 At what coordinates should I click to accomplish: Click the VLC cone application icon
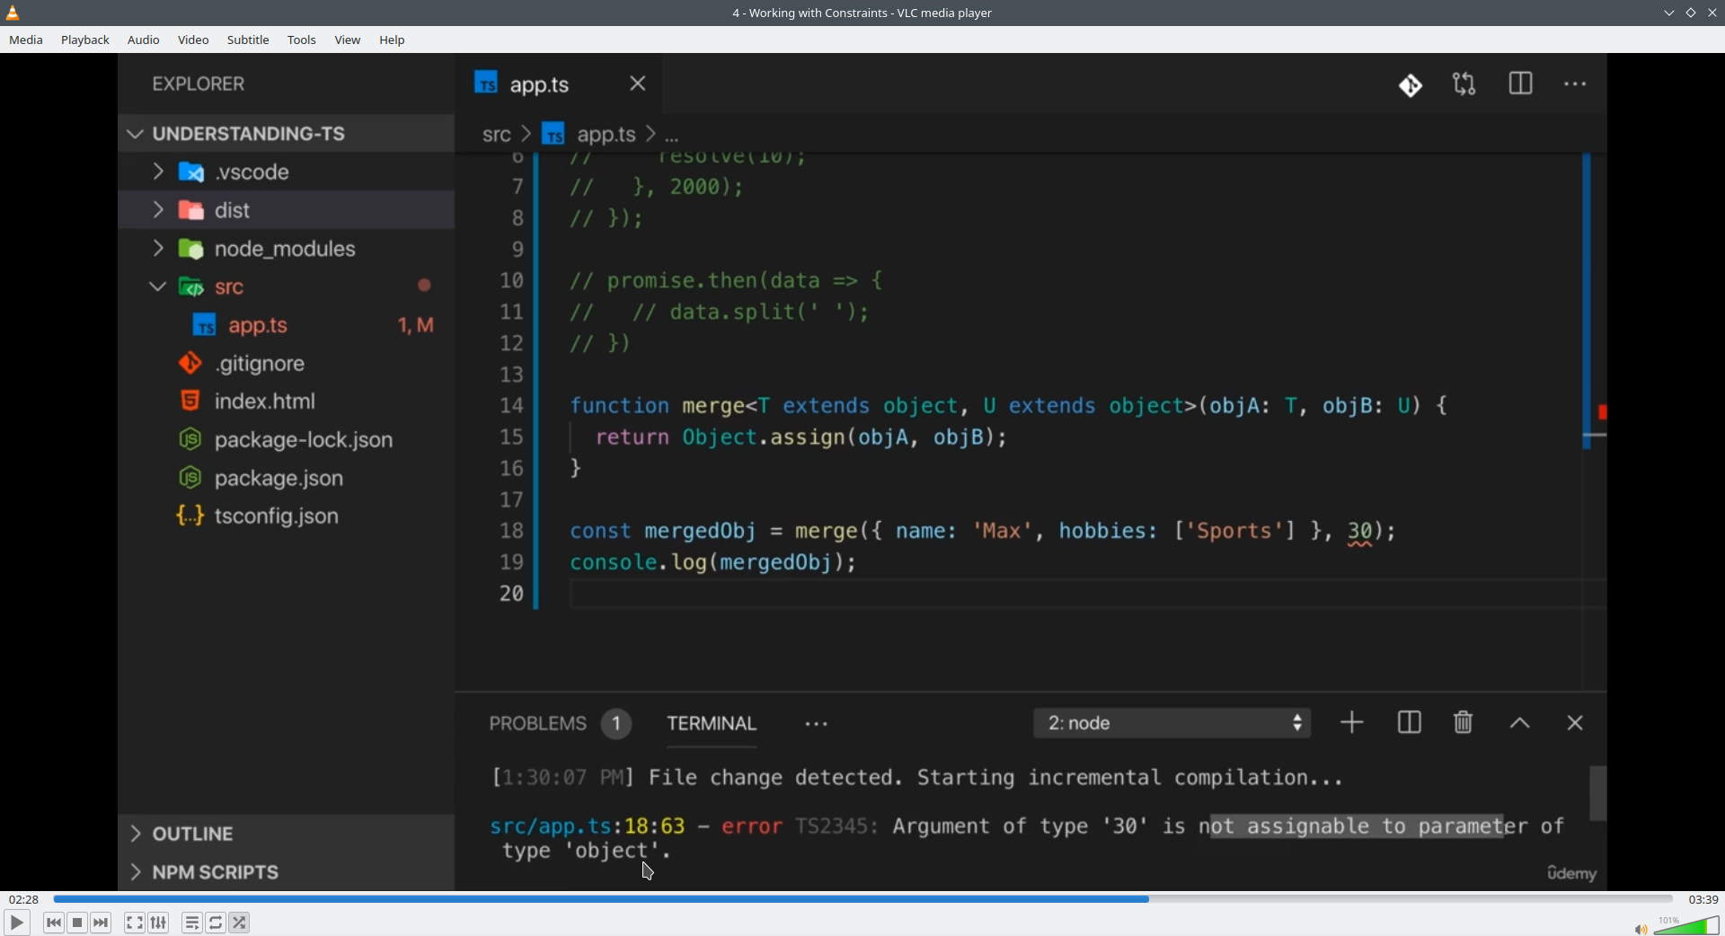click(x=13, y=13)
